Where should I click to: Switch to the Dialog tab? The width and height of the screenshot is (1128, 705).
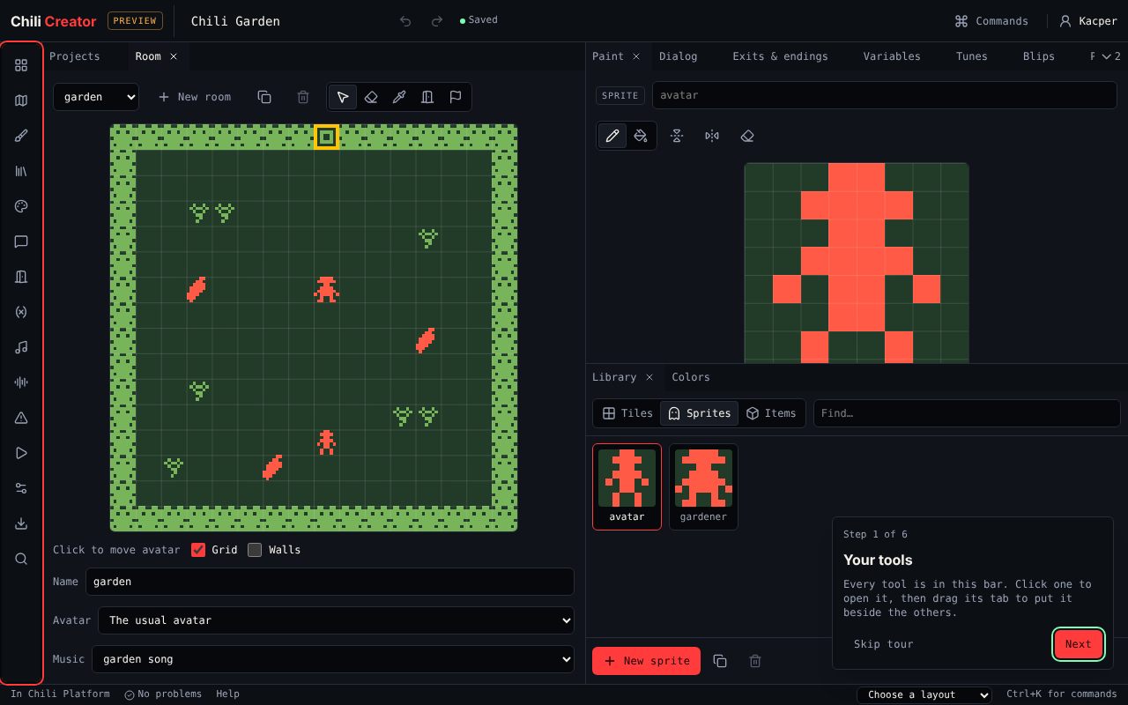click(x=678, y=56)
